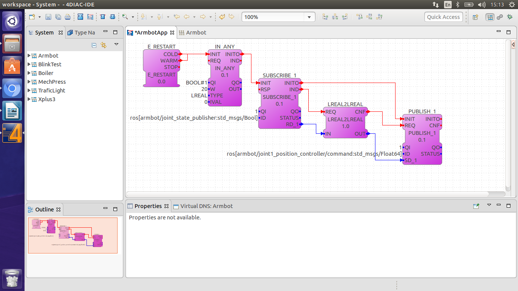Click Collapse All in System explorer
Image resolution: width=518 pixels, height=291 pixels.
point(94,45)
